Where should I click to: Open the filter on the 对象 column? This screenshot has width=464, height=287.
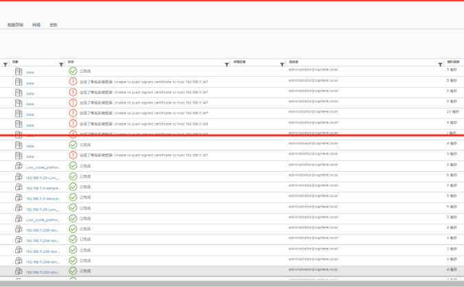click(61, 65)
